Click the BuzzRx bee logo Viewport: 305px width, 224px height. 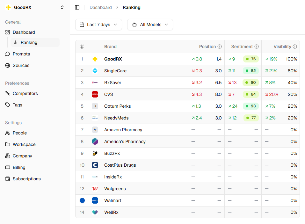[95, 153]
